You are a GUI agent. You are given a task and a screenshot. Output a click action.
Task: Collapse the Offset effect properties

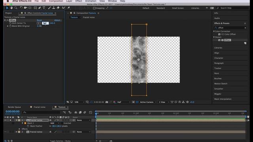(x=5, y=20)
